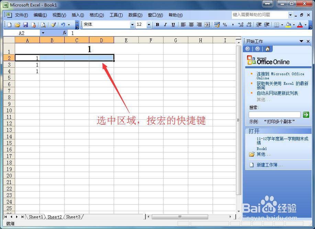This screenshot has width=315, height=229.
Task: Open the 视图(V) menu
Action: point(59,15)
